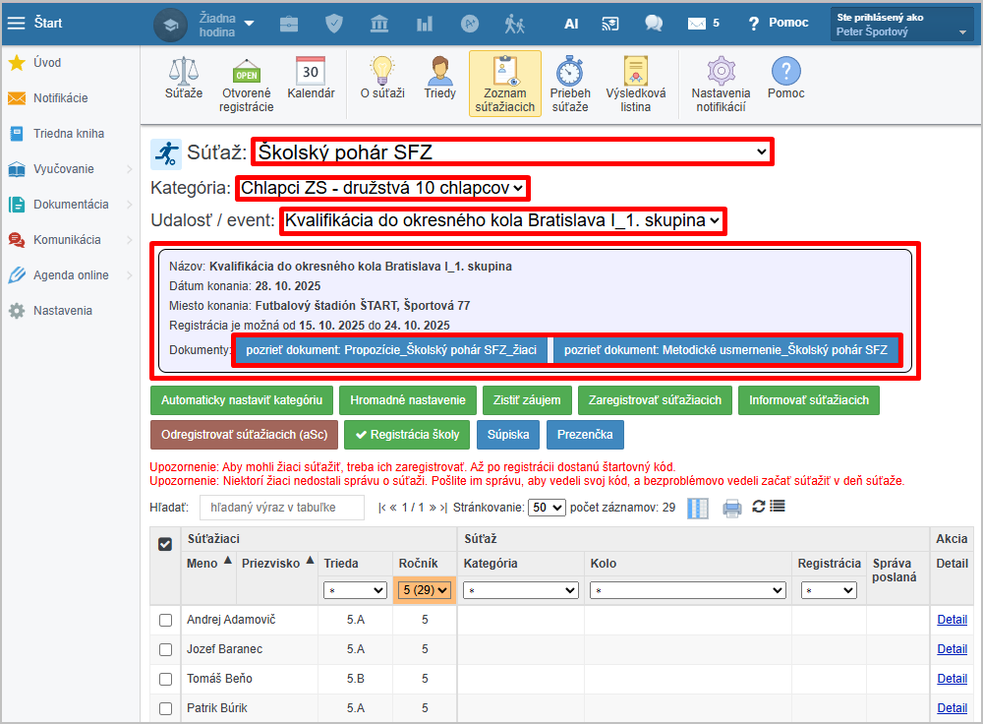Select the checkbox for Tomáš Beňo
Screen dimensions: 983x724
[x=165, y=679]
